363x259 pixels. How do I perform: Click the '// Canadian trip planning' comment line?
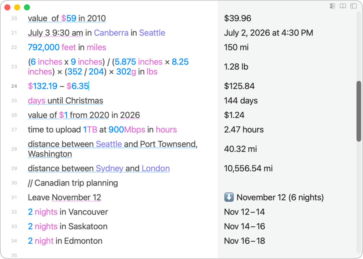click(73, 183)
